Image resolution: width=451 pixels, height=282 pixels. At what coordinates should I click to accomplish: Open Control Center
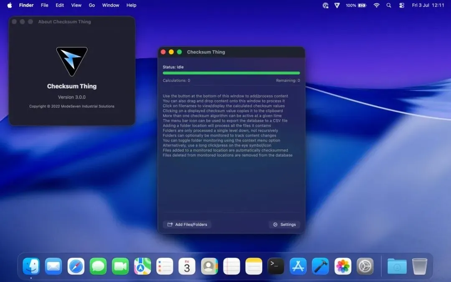point(402,5)
